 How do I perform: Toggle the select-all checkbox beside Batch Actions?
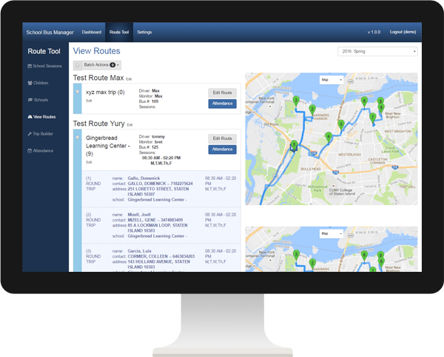77,65
